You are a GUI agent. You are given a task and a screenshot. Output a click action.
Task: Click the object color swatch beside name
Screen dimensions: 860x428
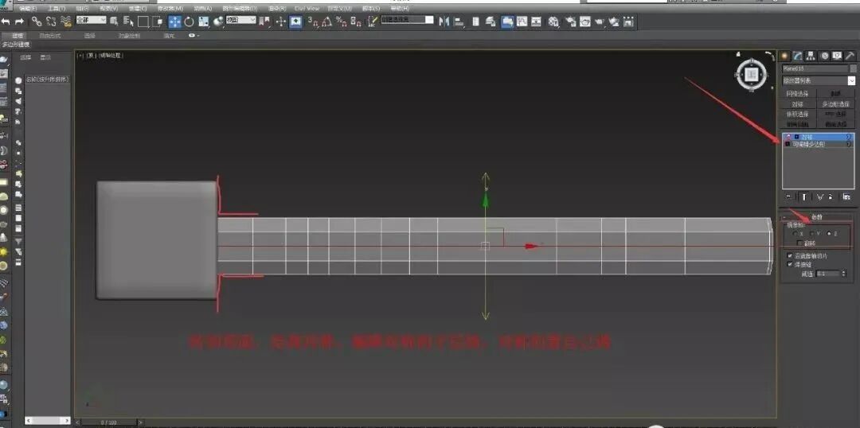[853, 68]
